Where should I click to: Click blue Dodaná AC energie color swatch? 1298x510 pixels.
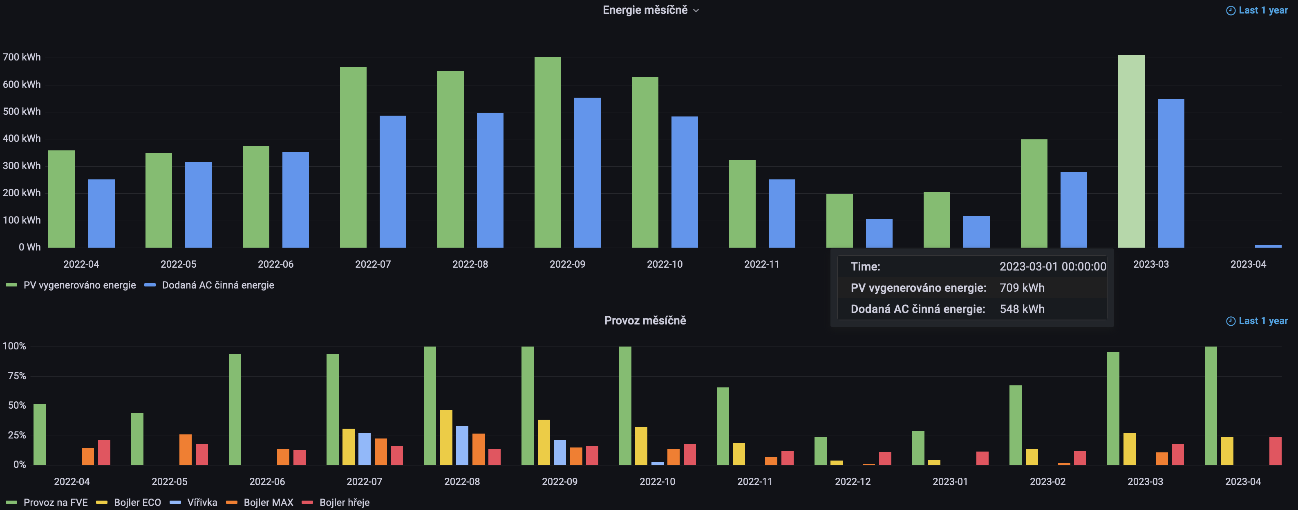click(150, 285)
